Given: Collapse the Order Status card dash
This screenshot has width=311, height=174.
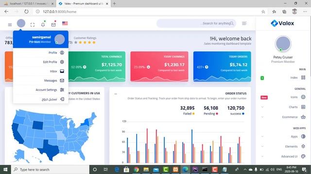Looking at the screenshot, I should click(x=116, y=94).
